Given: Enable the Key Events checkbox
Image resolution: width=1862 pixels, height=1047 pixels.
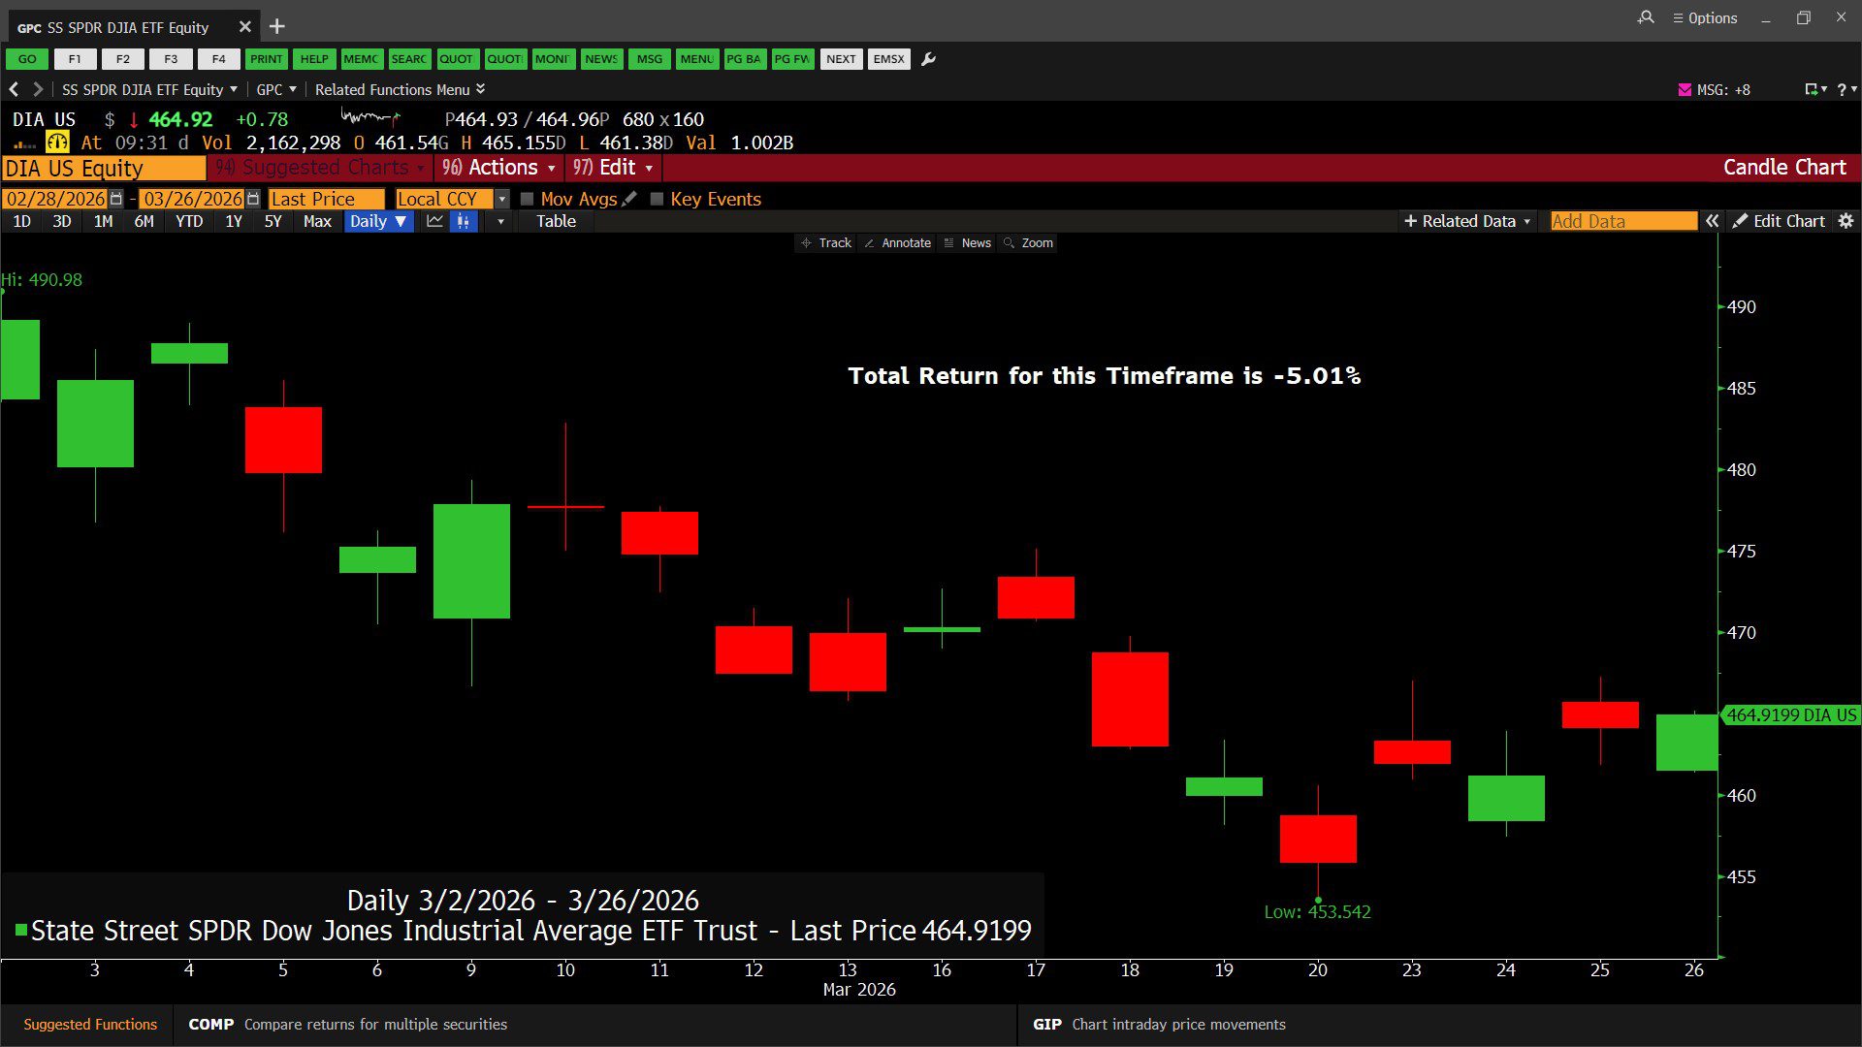Looking at the screenshot, I should coord(657,199).
